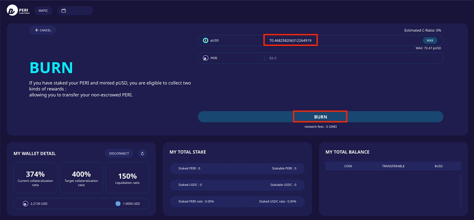Set maximum pUSD with MAX button
Viewport: 474px width, 220px height.
point(430,40)
